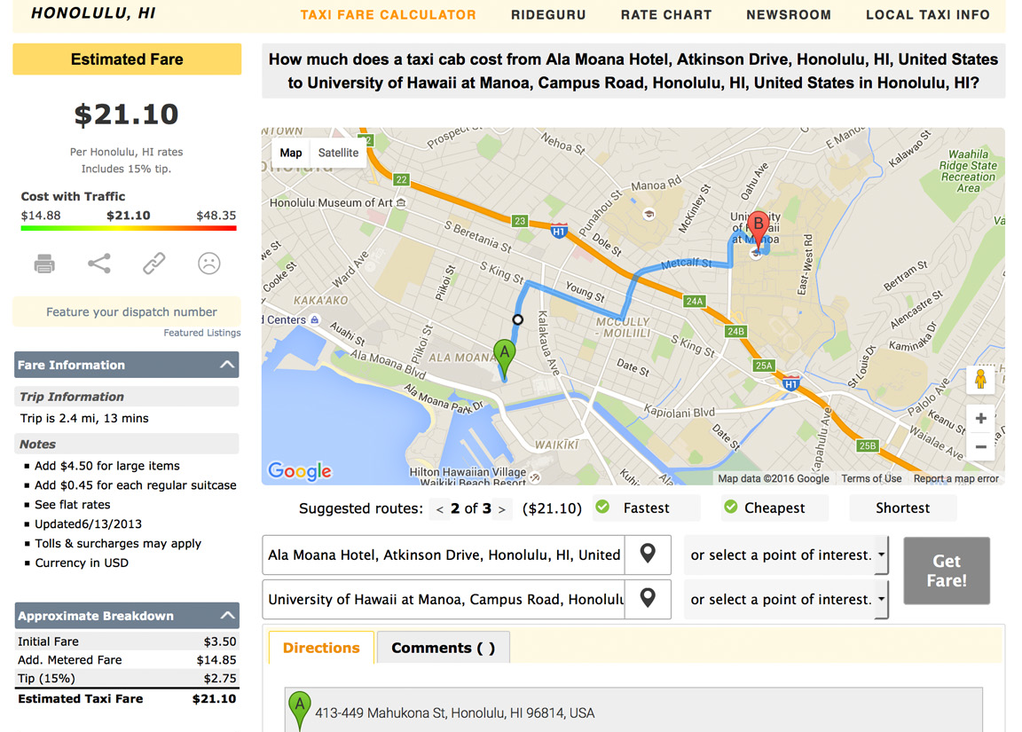Click the H1 interstate shield near exit 23
Screen dimensions: 1022x732
[x=559, y=230]
